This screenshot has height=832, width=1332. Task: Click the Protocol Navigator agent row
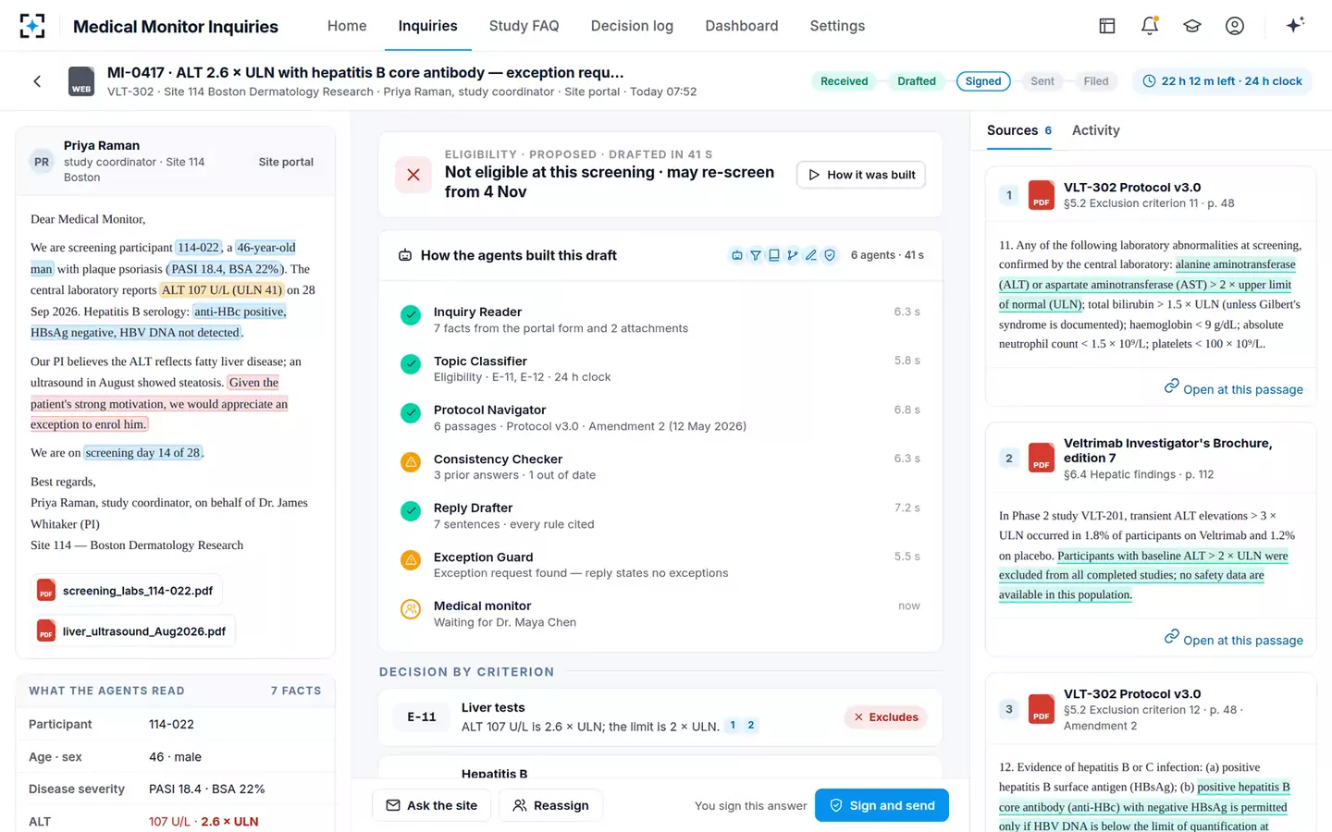(660, 418)
